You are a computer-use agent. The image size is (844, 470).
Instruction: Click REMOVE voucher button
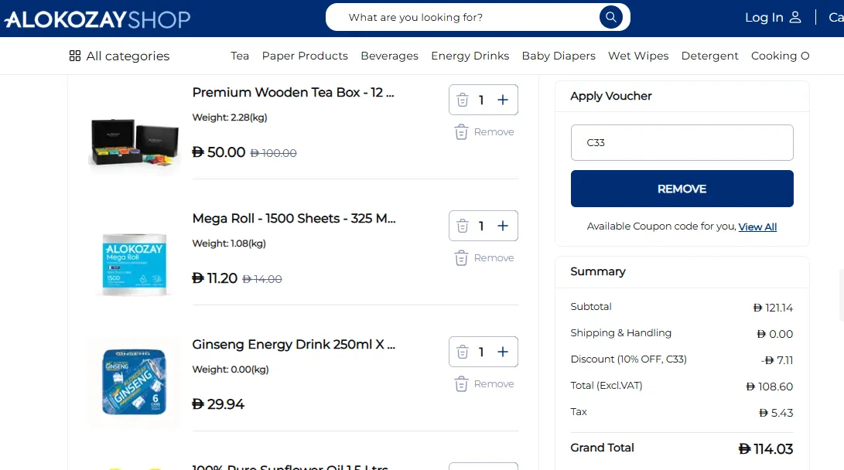pos(682,189)
